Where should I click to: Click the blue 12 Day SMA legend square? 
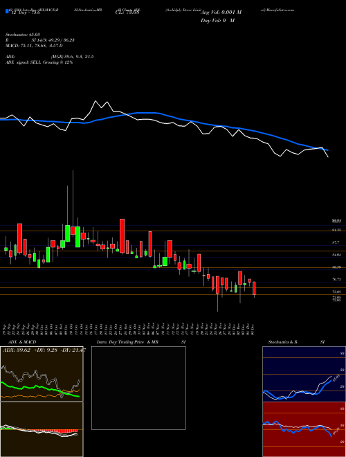coord(8,12)
